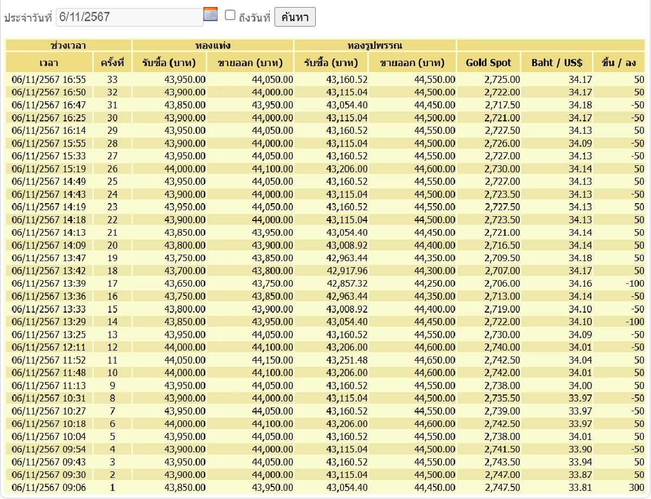The height and width of the screenshot is (499, 651).
Task: Select time cell 06/11/2567 16:25
Action: (x=49, y=118)
